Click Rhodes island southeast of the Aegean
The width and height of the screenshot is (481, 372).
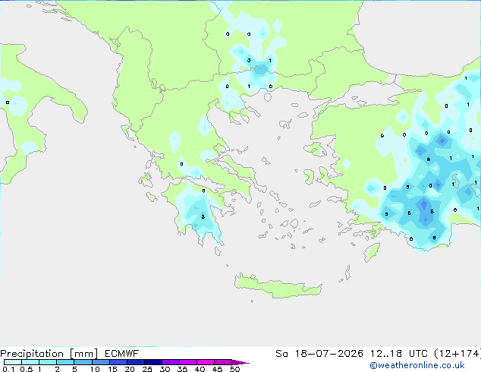click(x=372, y=252)
